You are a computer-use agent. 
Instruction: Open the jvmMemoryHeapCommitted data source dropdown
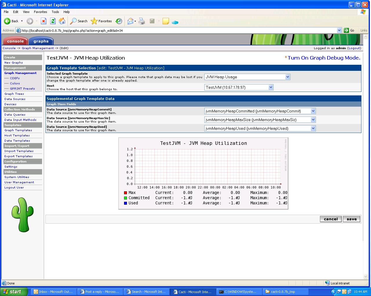[260, 111]
